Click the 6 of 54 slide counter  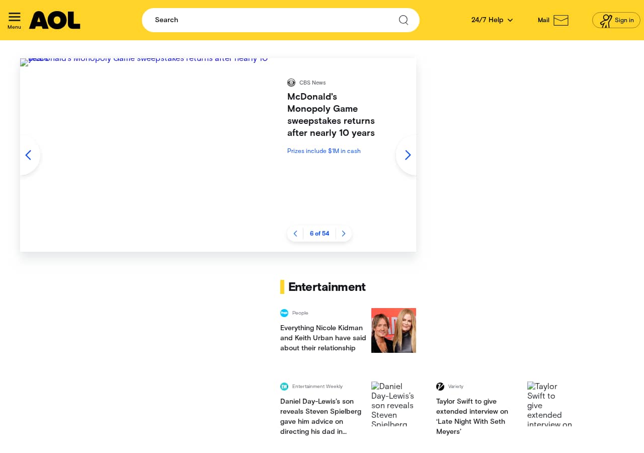(319, 234)
